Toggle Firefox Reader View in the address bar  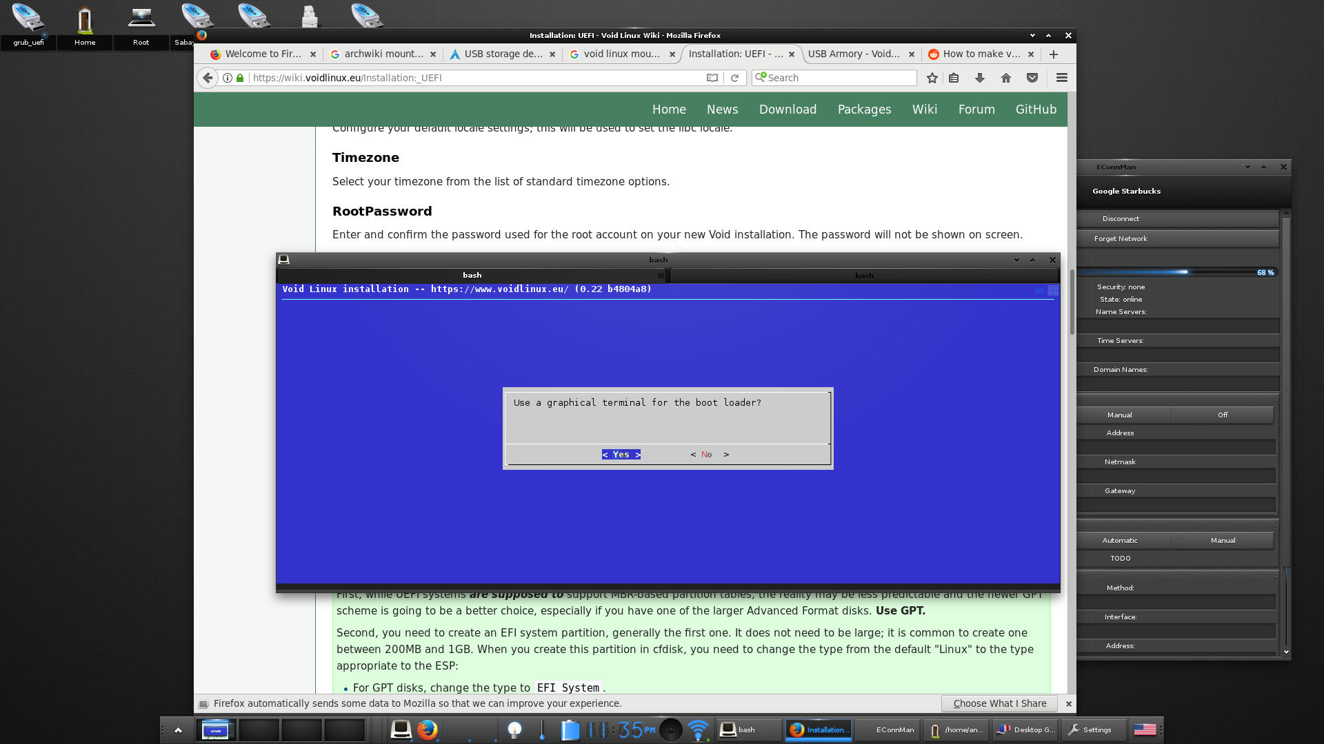[x=712, y=78]
